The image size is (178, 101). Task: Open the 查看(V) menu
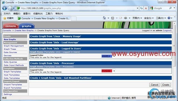pyautogui.click(x=27, y=14)
